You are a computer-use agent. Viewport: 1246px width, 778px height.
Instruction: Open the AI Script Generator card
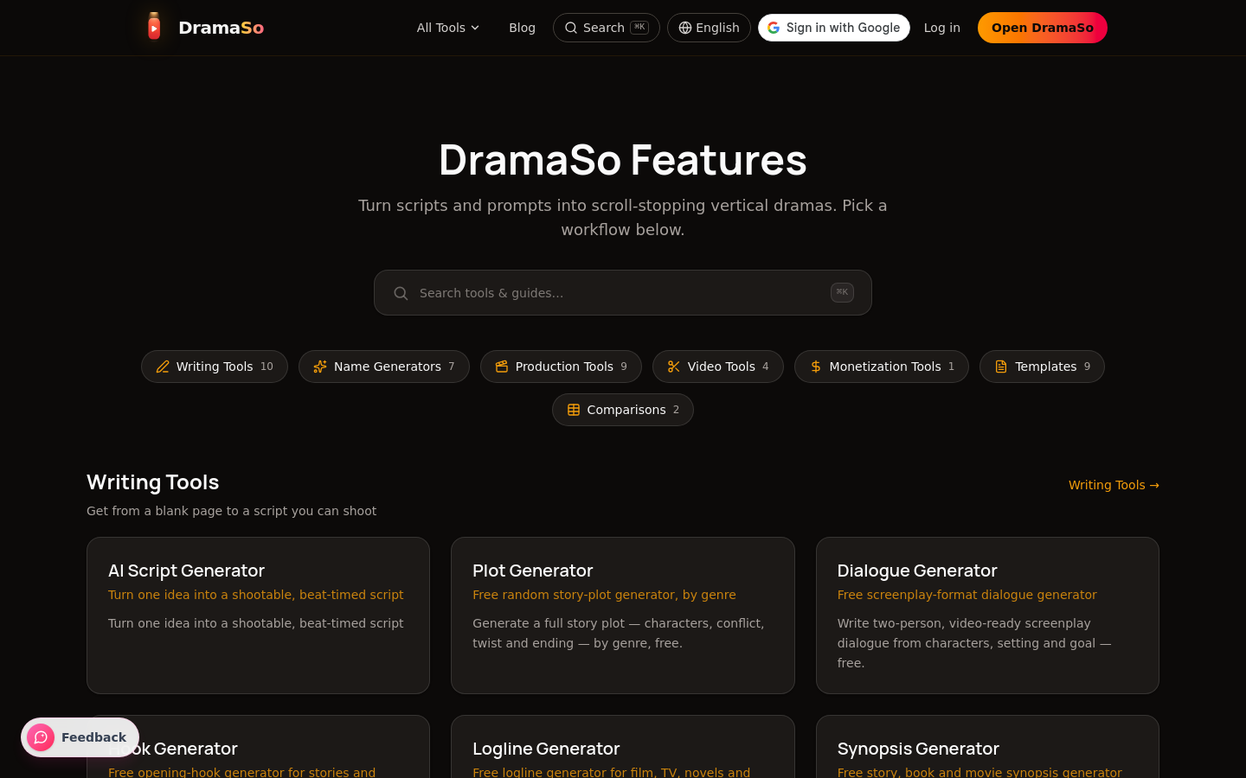coord(258,615)
